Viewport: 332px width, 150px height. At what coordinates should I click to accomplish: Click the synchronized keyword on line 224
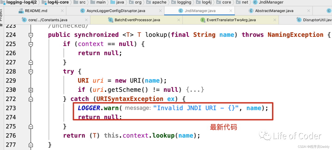(x=96, y=35)
